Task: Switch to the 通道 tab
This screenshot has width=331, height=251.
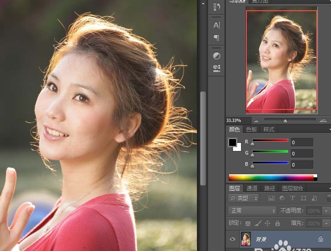Action: (x=252, y=188)
